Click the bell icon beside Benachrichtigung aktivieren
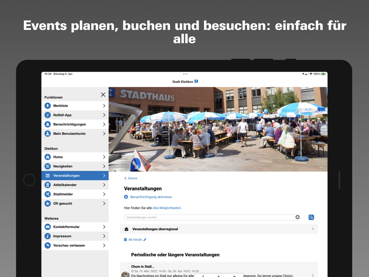The height and width of the screenshot is (277, 369). (126, 197)
